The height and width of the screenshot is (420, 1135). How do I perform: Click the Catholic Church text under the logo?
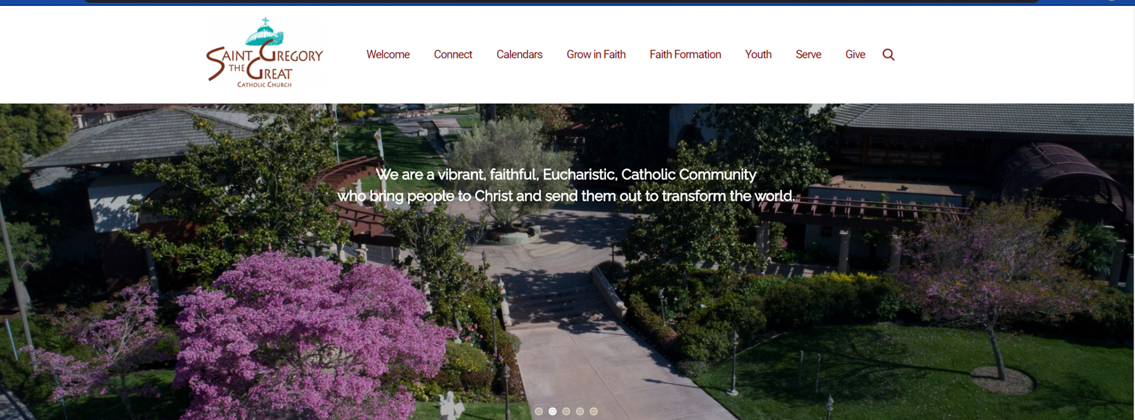tap(265, 85)
